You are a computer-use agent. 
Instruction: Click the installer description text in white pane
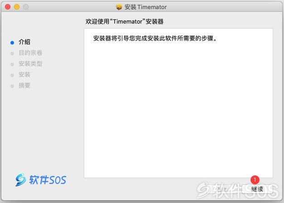click(155, 39)
